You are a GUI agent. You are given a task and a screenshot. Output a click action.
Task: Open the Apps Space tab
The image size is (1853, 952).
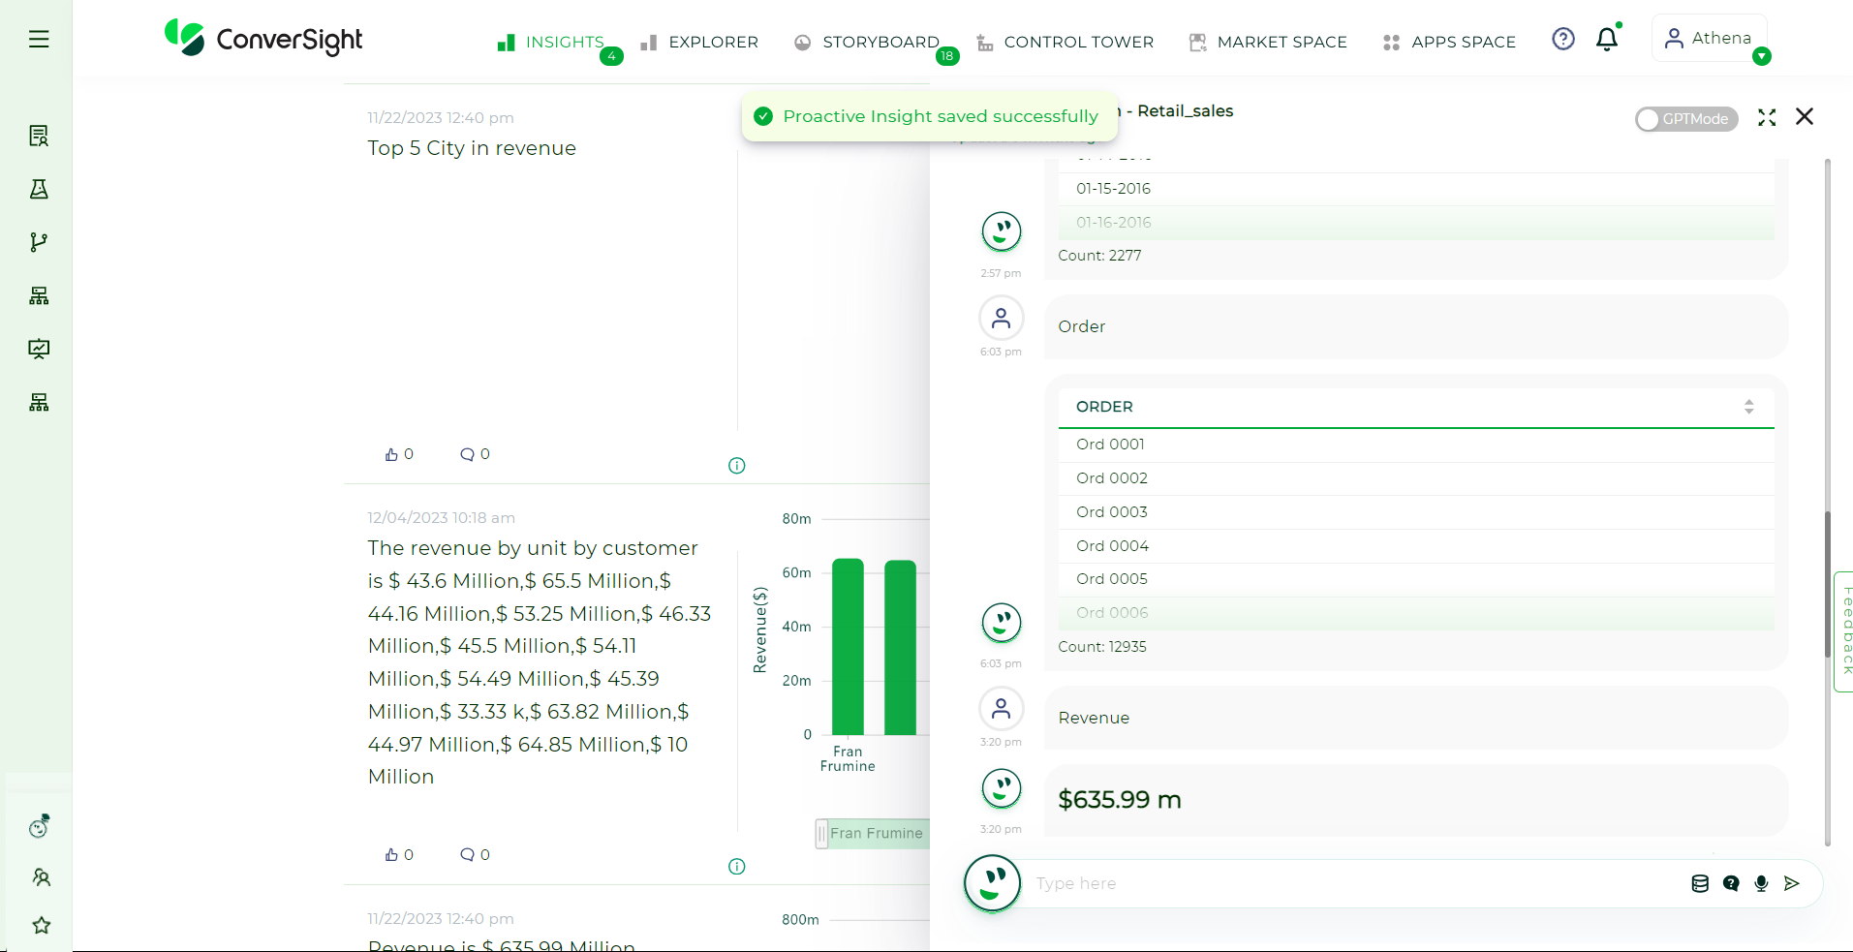[1450, 43]
